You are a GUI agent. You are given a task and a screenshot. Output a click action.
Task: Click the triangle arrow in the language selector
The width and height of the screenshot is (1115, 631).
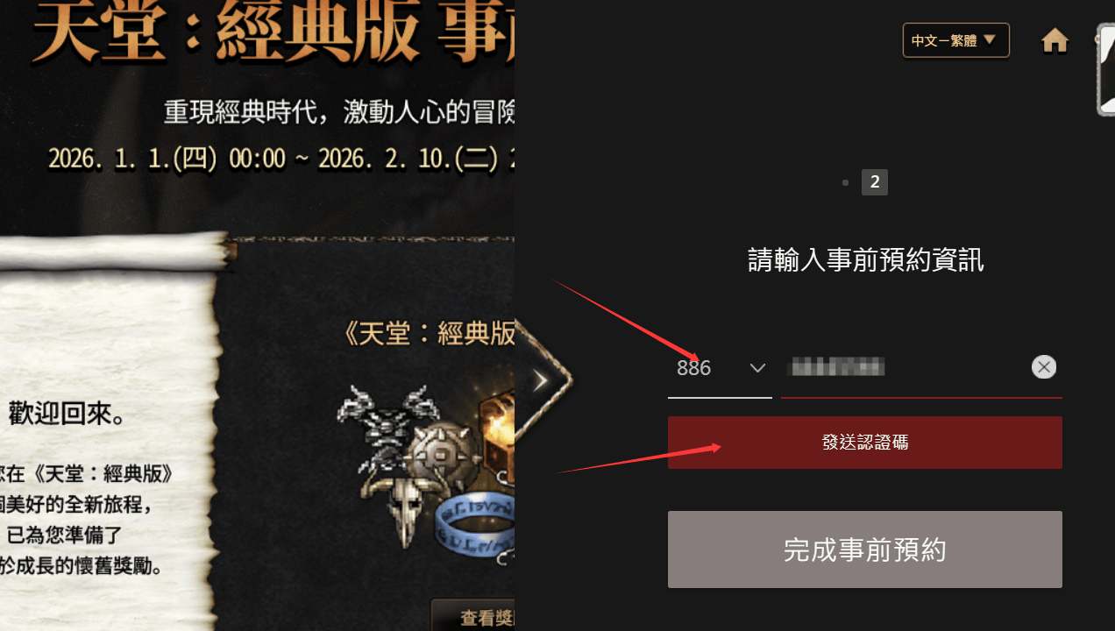click(990, 39)
